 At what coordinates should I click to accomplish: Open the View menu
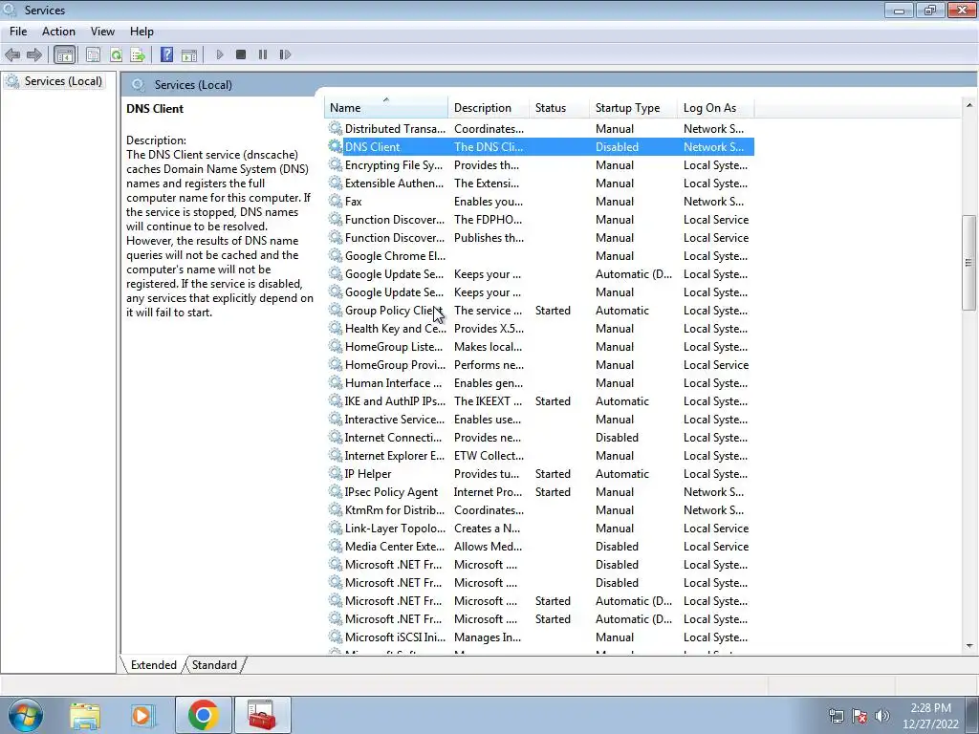click(102, 32)
